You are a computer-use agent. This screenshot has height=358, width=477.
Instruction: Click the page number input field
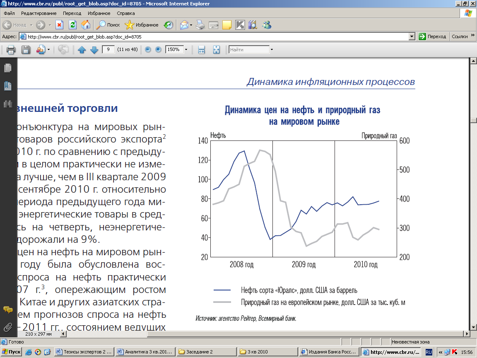coord(108,49)
